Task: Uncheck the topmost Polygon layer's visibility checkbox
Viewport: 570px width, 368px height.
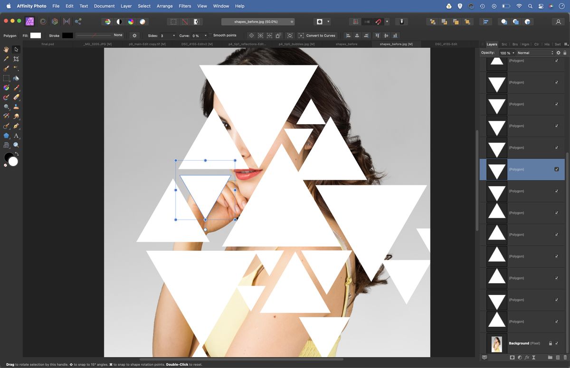Action: [x=557, y=60]
